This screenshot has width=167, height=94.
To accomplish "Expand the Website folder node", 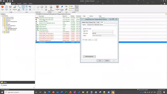I will coord(3,33).
